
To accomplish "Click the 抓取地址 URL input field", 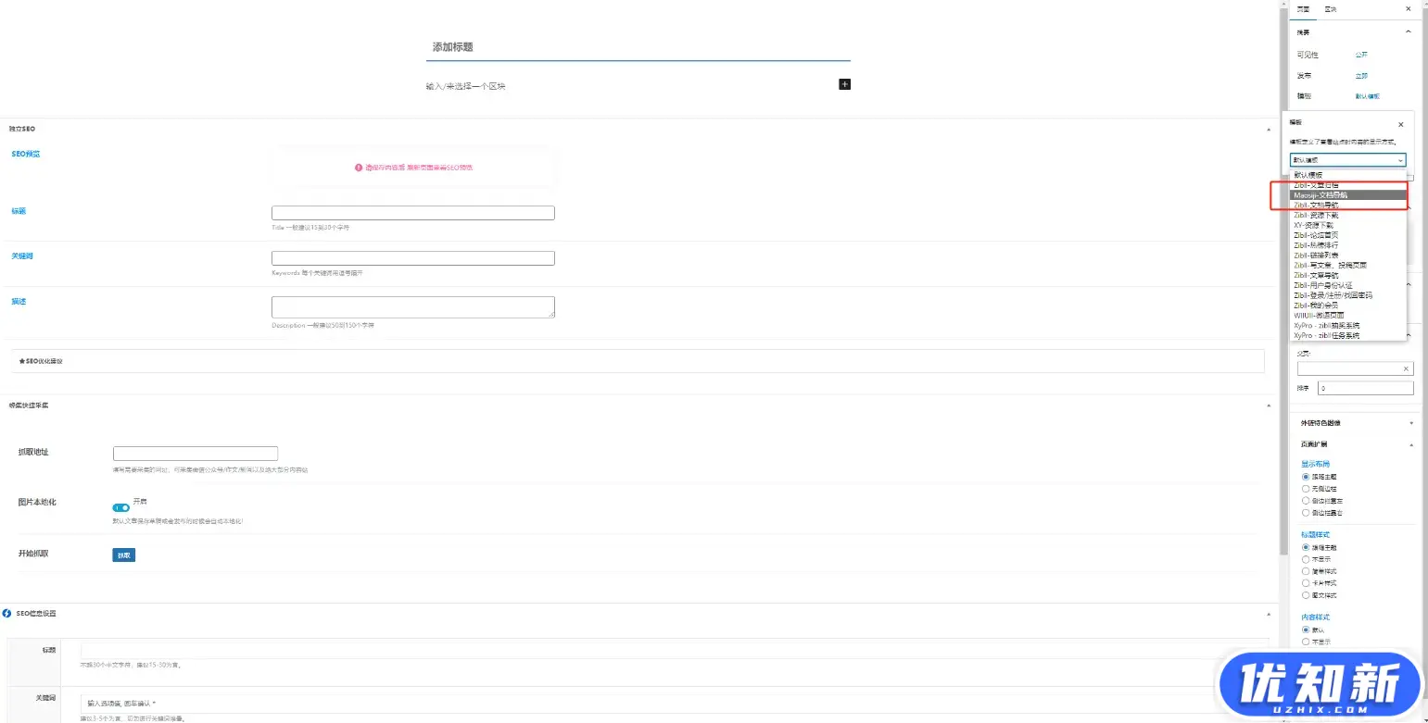I will click(x=195, y=454).
